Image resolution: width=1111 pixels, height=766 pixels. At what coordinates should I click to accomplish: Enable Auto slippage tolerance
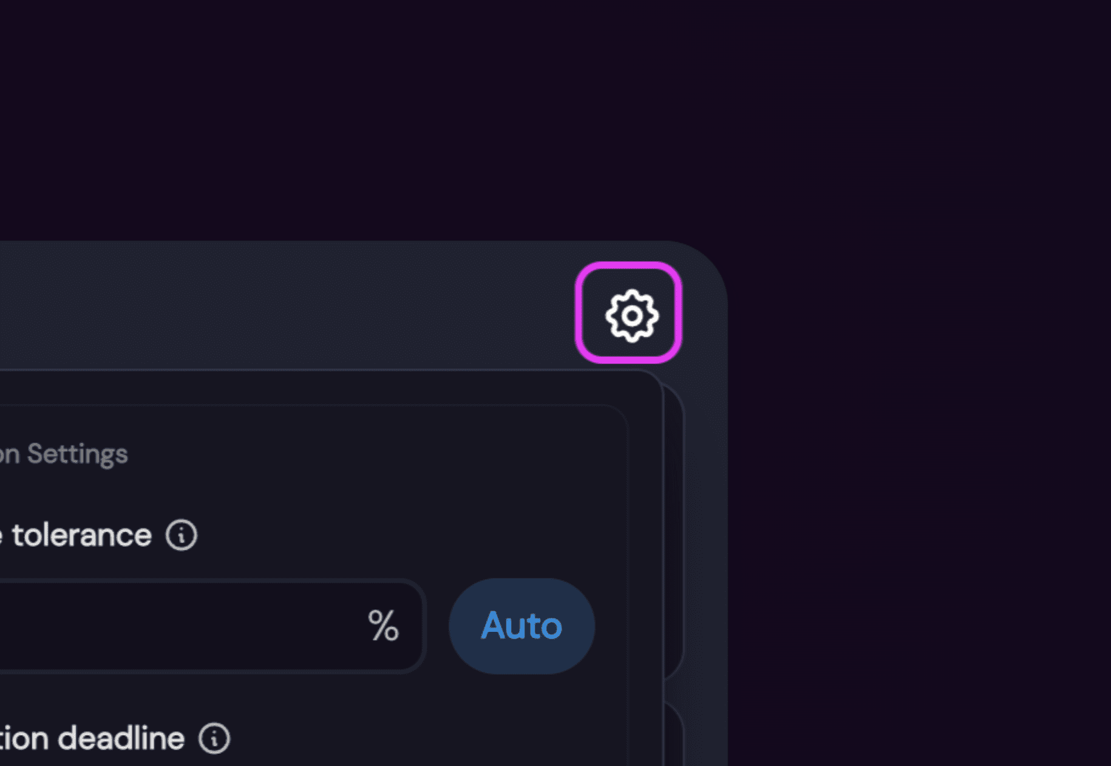pos(522,626)
